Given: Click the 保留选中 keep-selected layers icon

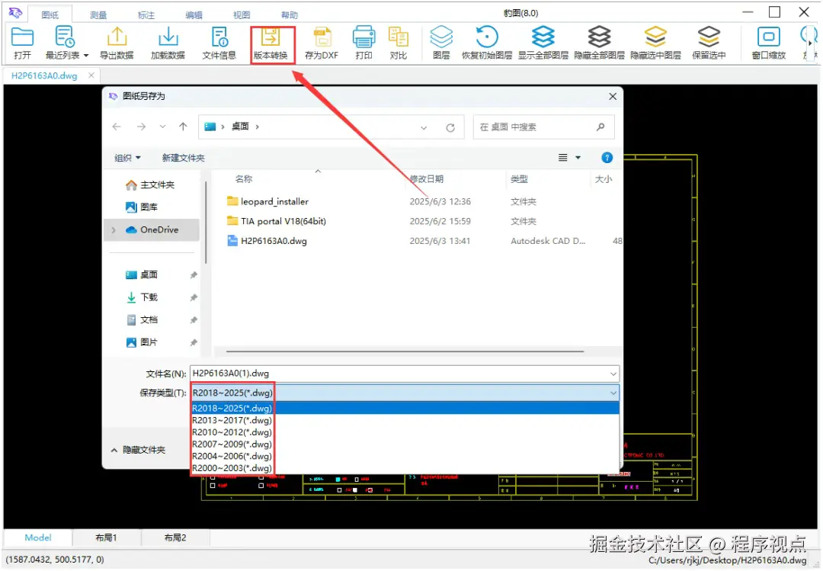Looking at the screenshot, I should pos(709,42).
